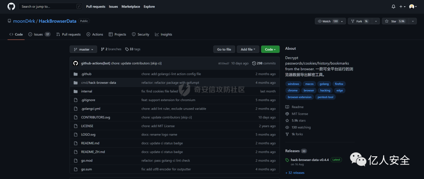Switch to the Insights tab
The width and height of the screenshot is (424, 179).
[163, 34]
